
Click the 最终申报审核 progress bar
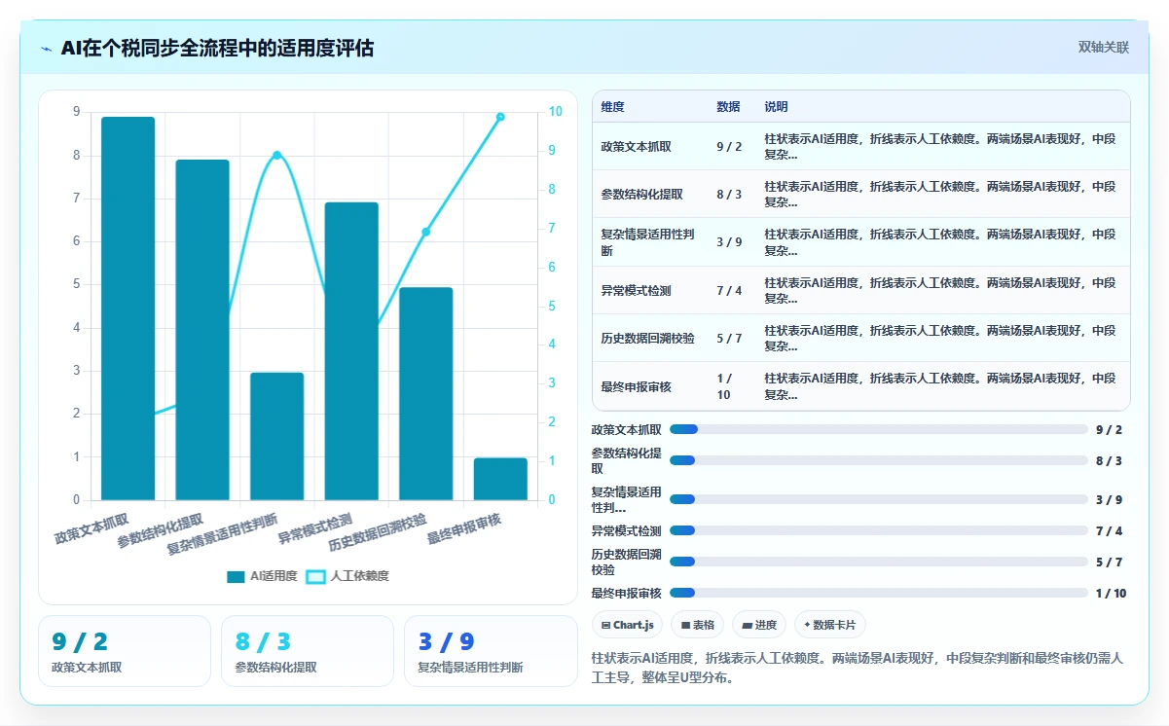point(879,593)
